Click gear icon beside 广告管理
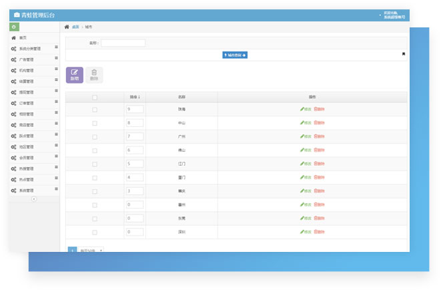 (13, 59)
